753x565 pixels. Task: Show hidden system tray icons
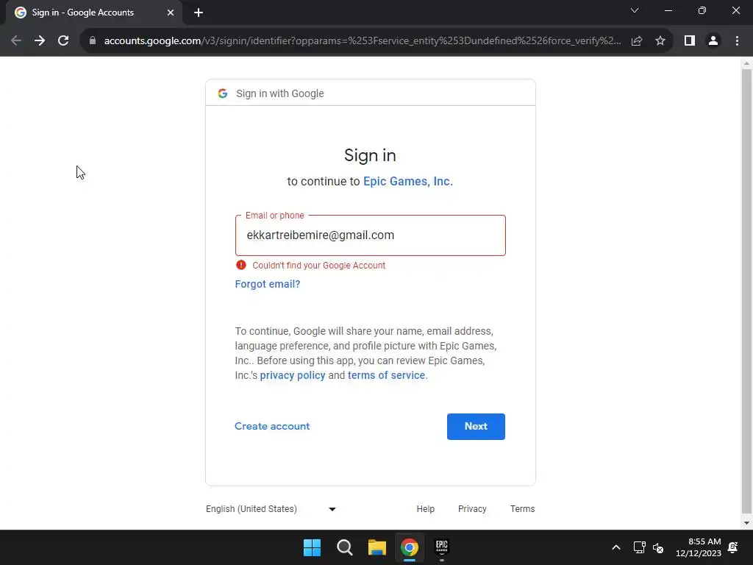click(x=616, y=547)
